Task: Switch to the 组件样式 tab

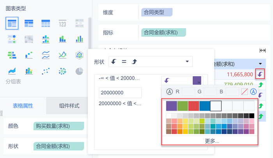Action: pyautogui.click(x=69, y=105)
